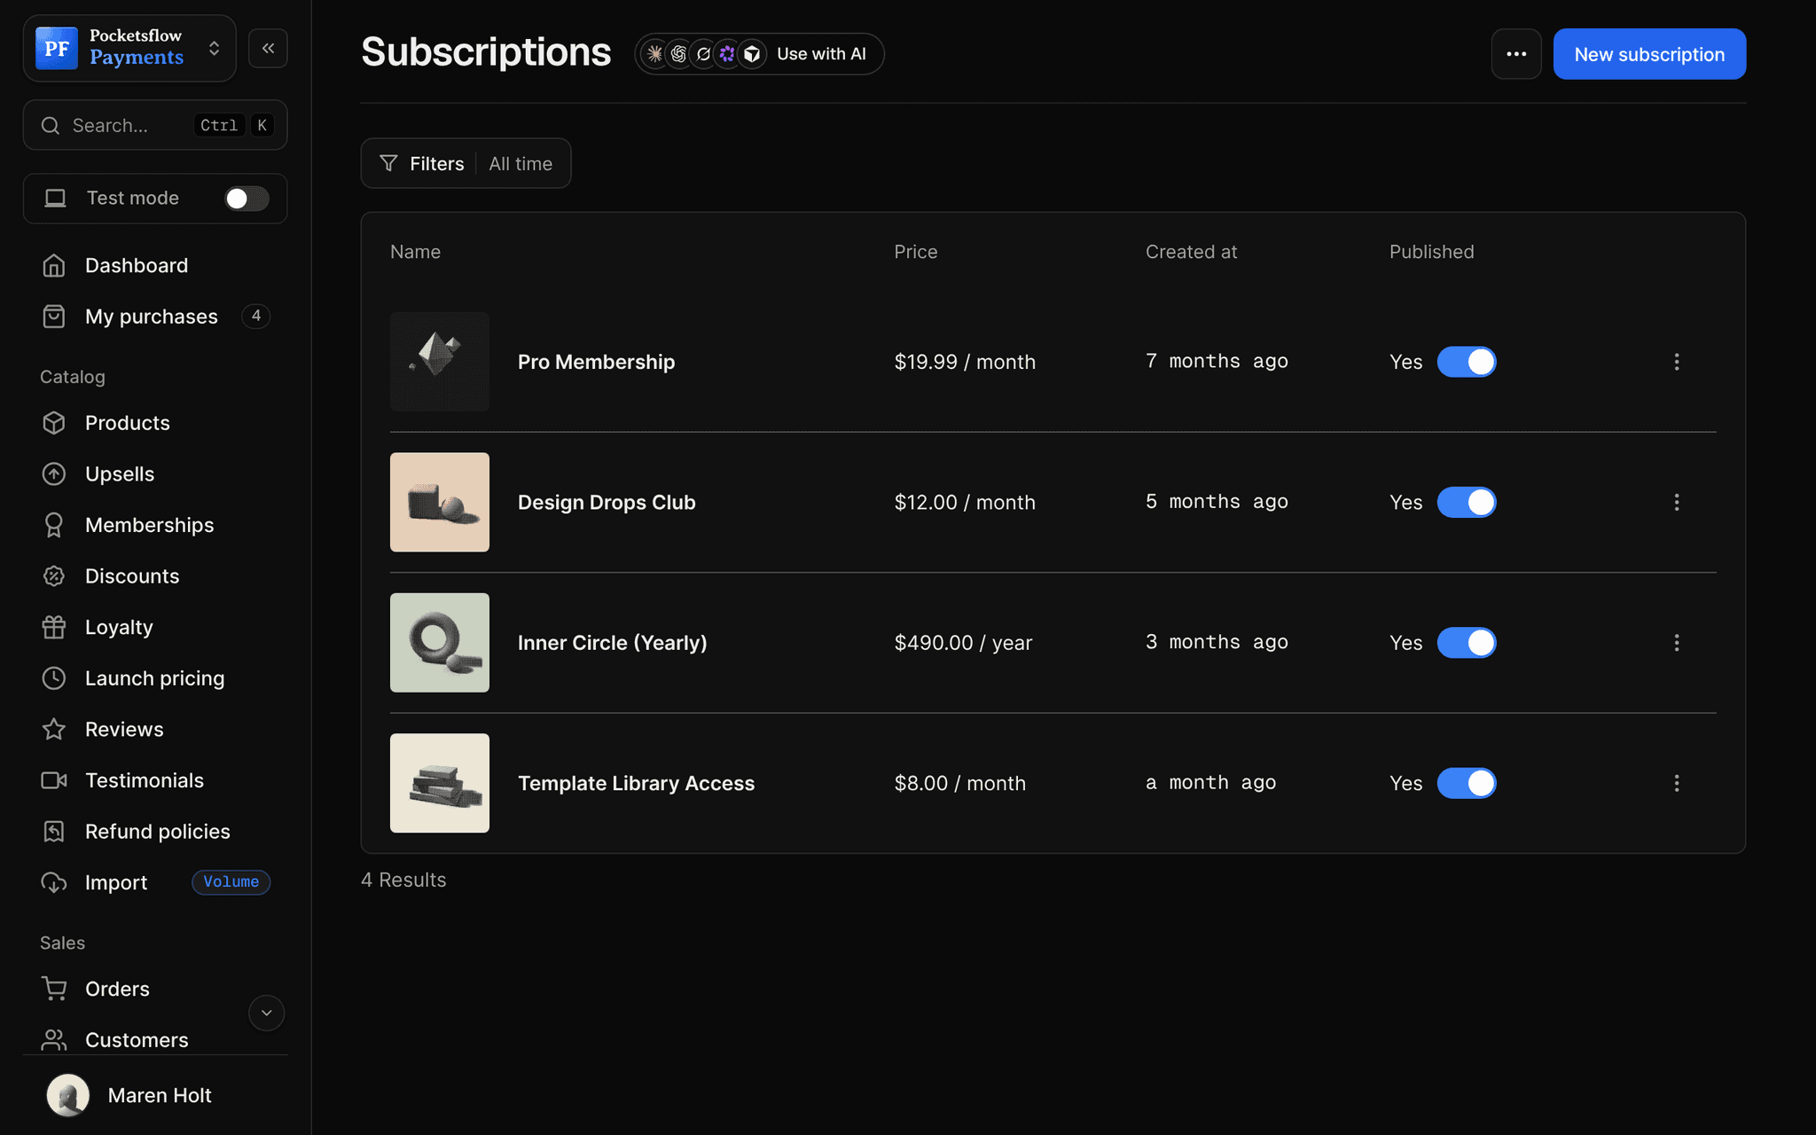Click Inner Circle (Yearly) thumbnail image
The width and height of the screenshot is (1816, 1135).
[x=440, y=643]
